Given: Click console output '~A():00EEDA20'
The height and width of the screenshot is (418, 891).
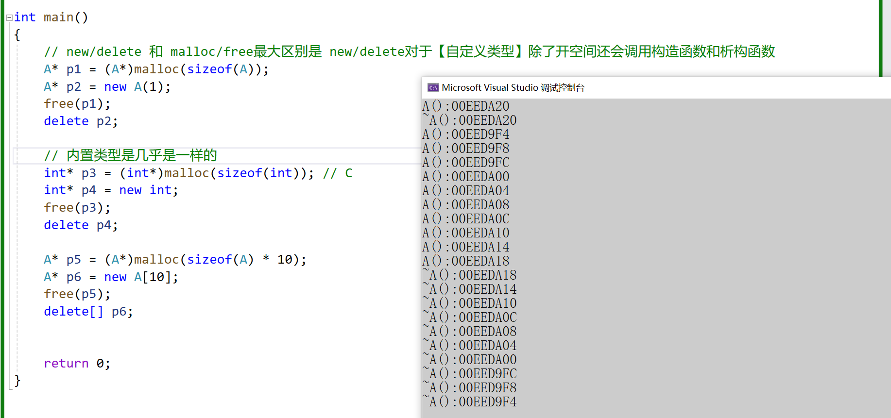Looking at the screenshot, I should tap(469, 120).
